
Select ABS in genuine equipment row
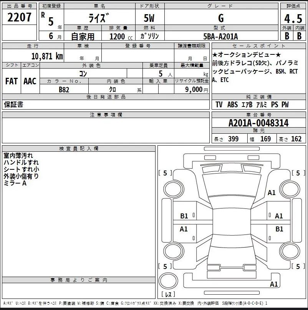click(x=232, y=105)
